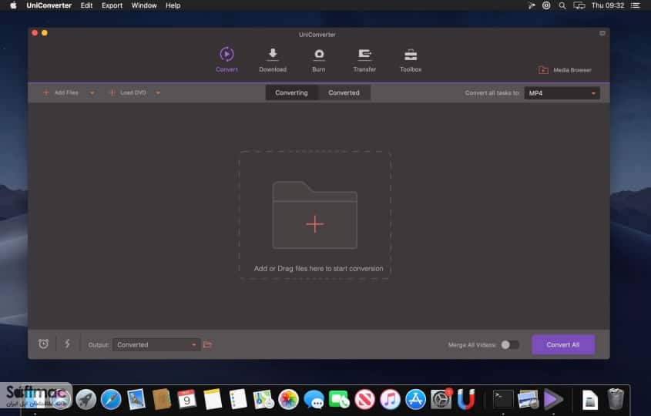Open Spotlight search in the menu bar
This screenshot has height=416, width=651.
(x=562, y=5)
